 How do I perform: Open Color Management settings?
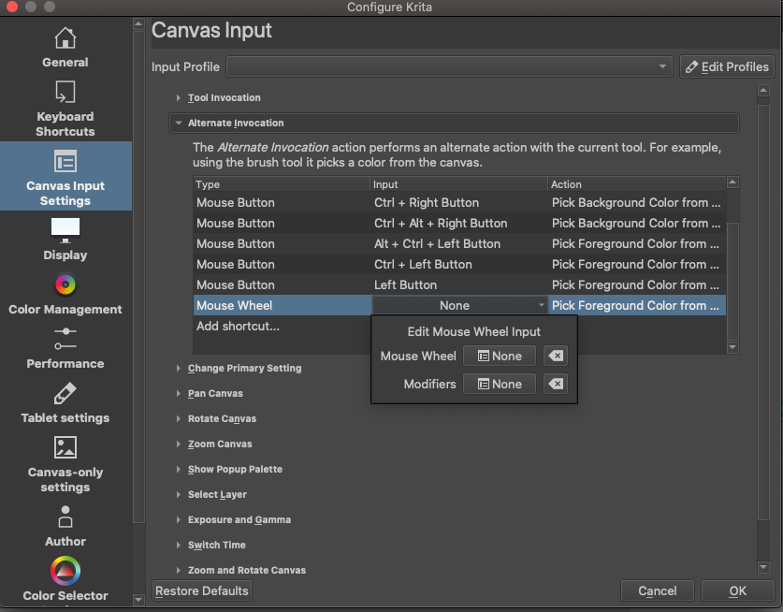click(x=65, y=296)
